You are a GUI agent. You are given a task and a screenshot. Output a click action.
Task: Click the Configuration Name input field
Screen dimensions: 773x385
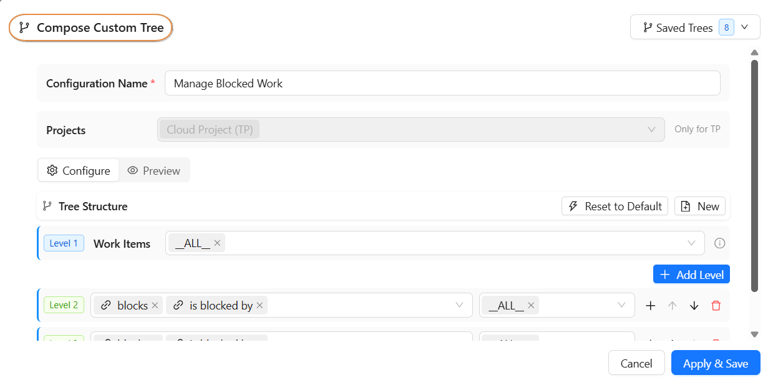(x=442, y=83)
